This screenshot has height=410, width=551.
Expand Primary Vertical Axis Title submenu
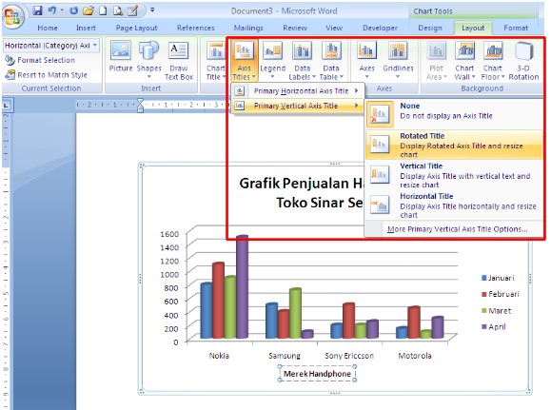tap(297, 106)
